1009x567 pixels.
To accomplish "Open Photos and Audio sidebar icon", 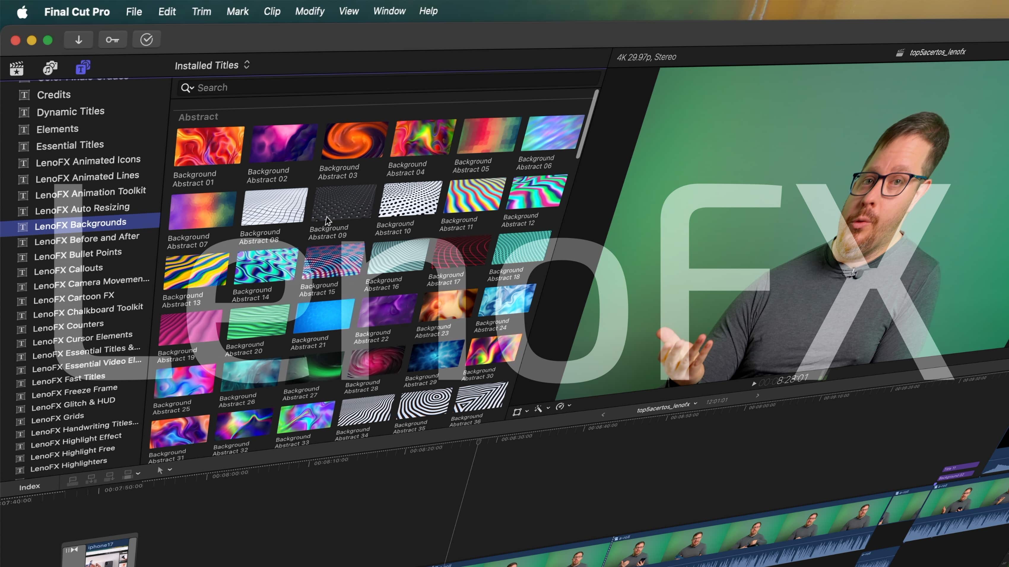I will point(50,68).
